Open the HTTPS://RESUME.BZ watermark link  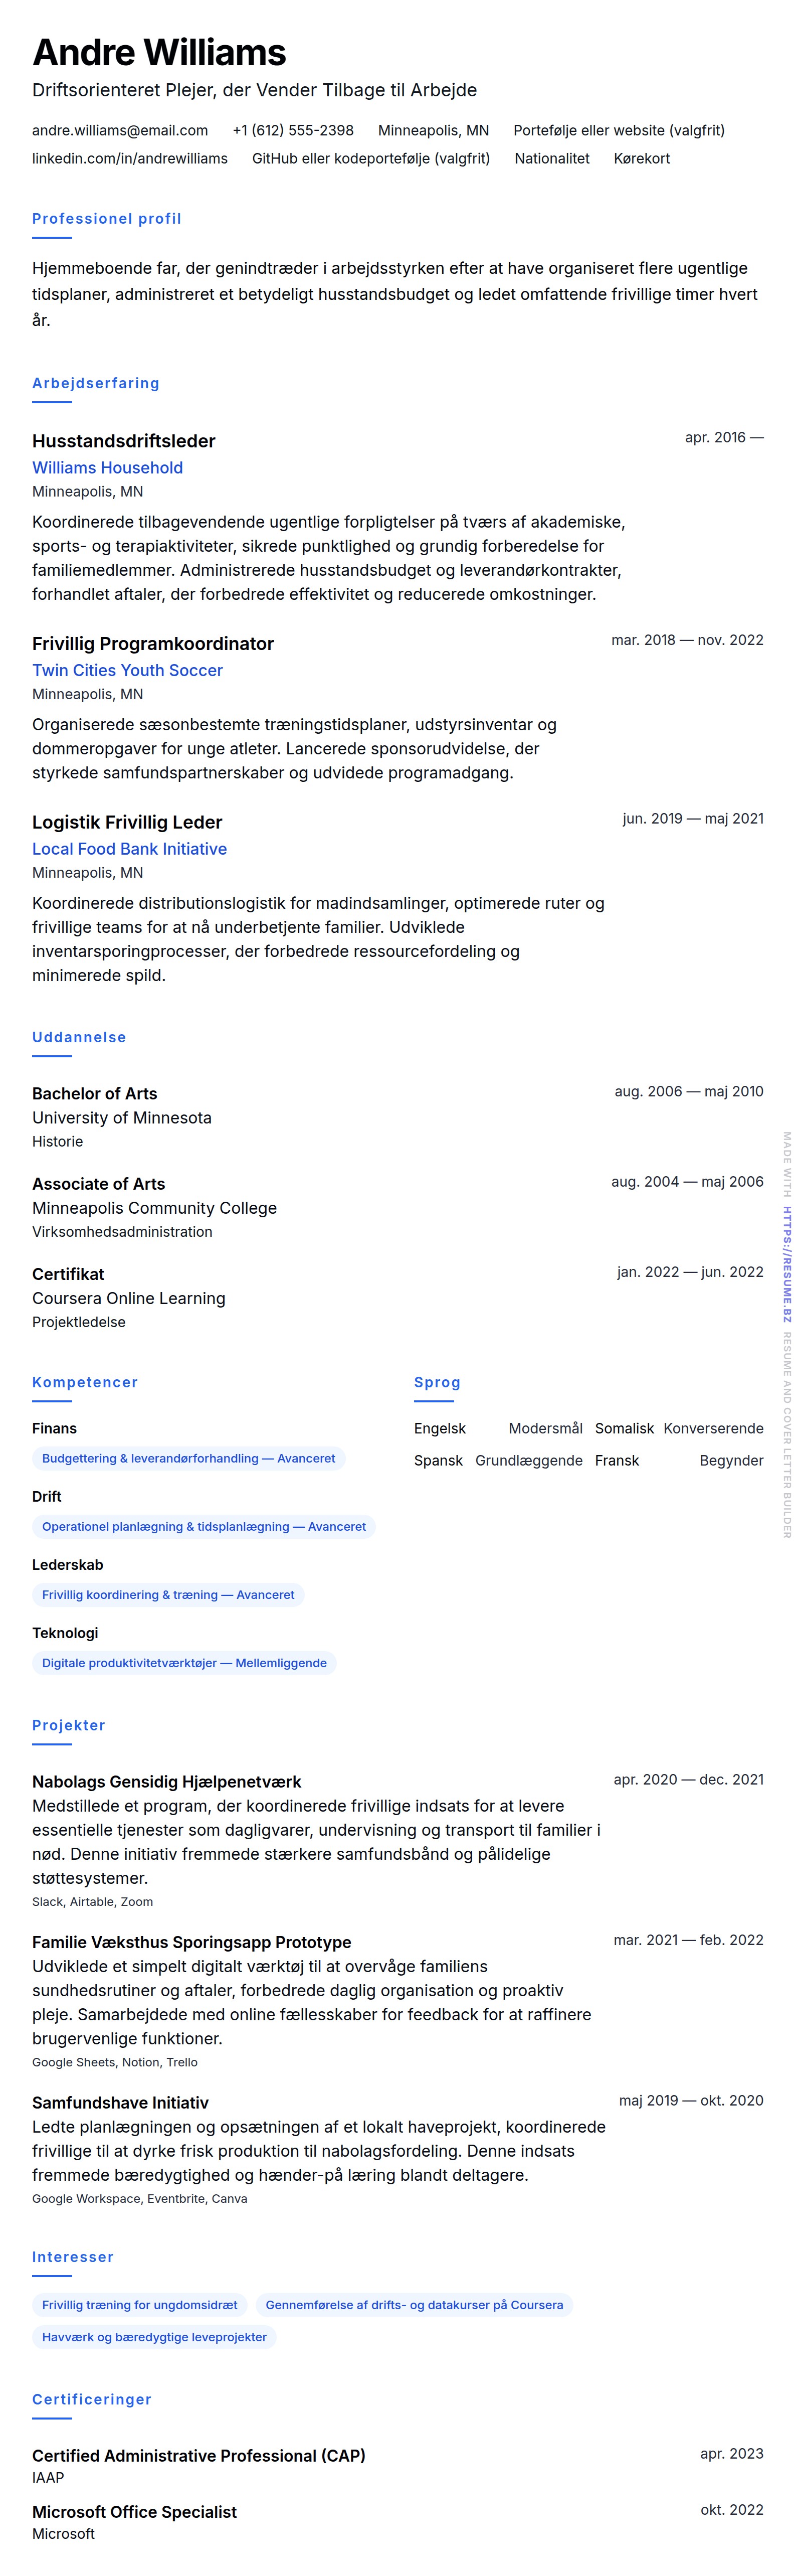(x=787, y=1264)
